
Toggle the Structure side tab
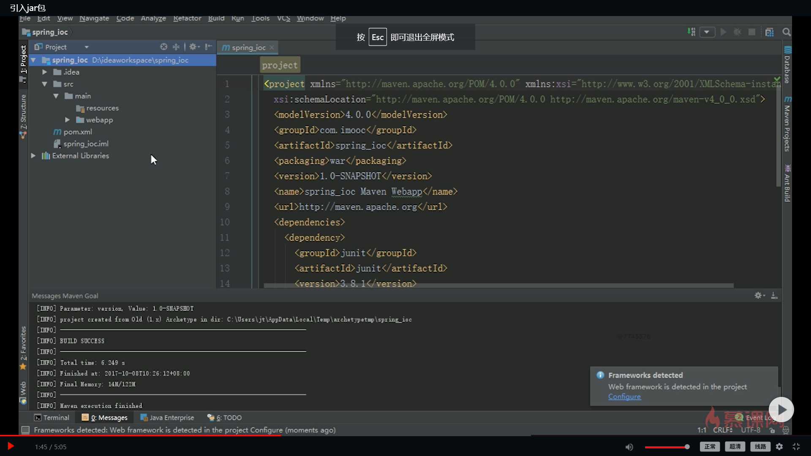23,117
